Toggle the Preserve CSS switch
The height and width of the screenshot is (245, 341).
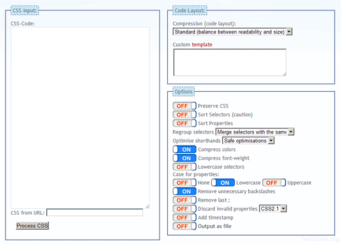pyautogui.click(x=184, y=106)
